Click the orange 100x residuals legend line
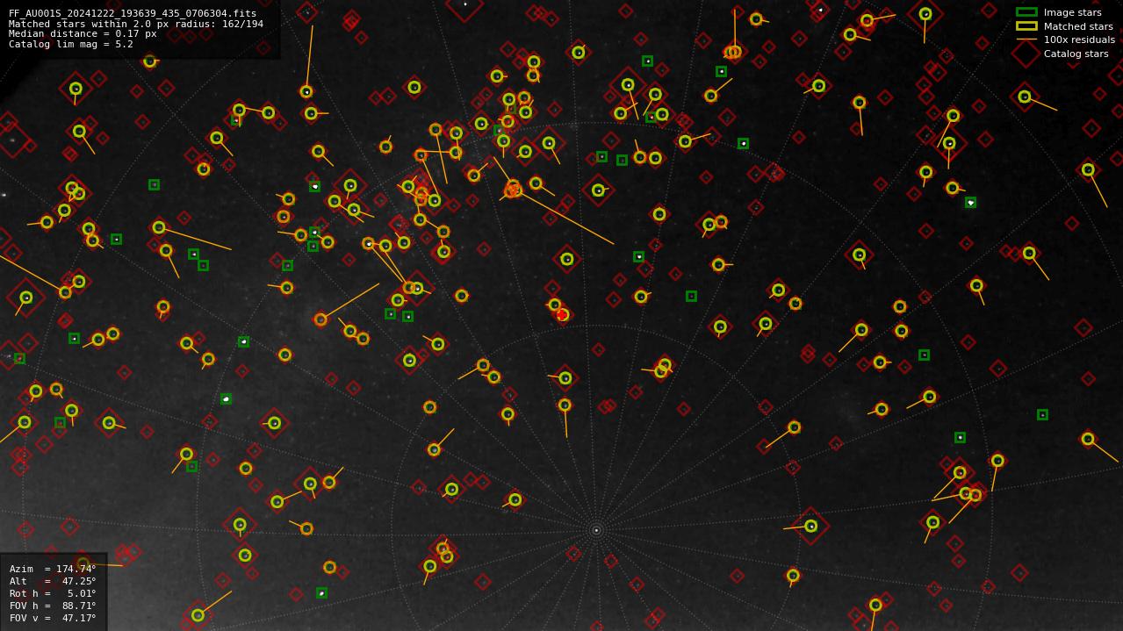Viewport: 1123px width, 631px height. pyautogui.click(x=1026, y=39)
